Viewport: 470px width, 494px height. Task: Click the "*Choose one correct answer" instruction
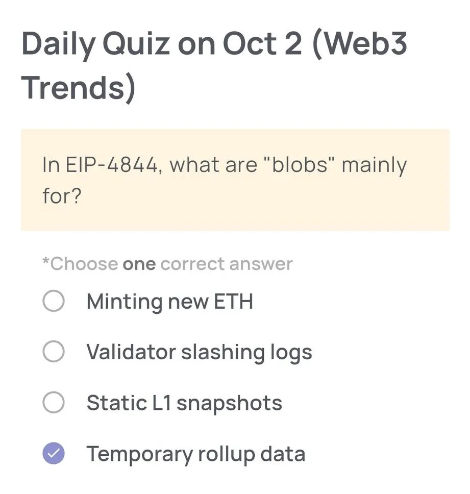point(167,263)
